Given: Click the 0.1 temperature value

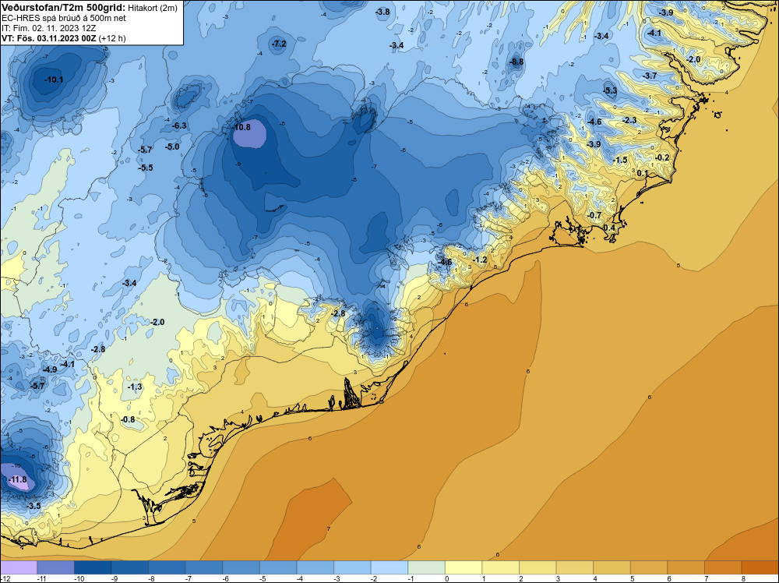Looking at the screenshot, I should pos(643,173).
